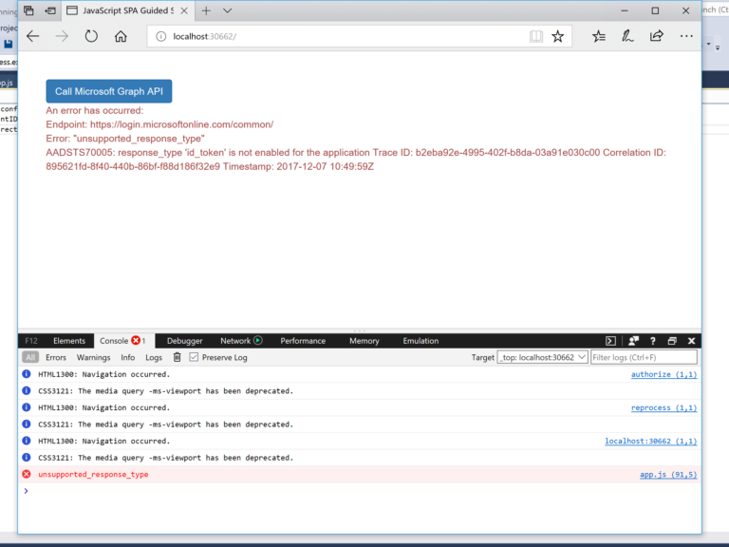Select the Endpoint login.microsoftonline.com text
This screenshot has width=729, height=547.
coord(159,124)
